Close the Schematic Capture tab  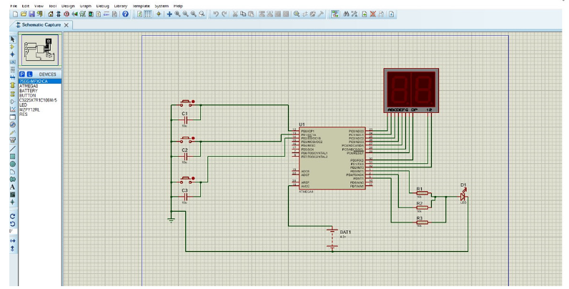(x=67, y=25)
